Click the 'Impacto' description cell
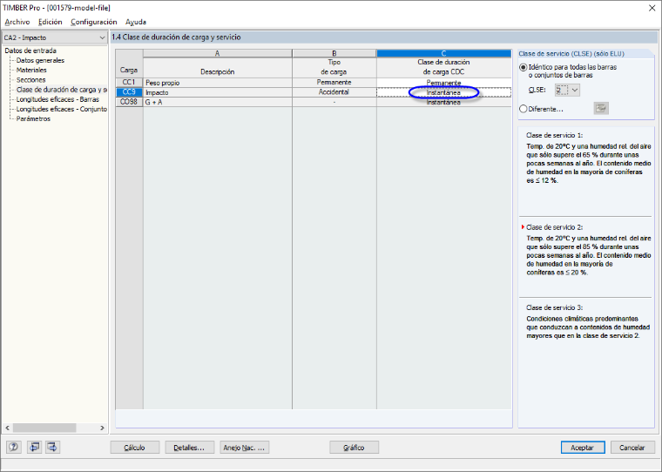Image resolution: width=662 pixels, height=472 pixels. (218, 92)
